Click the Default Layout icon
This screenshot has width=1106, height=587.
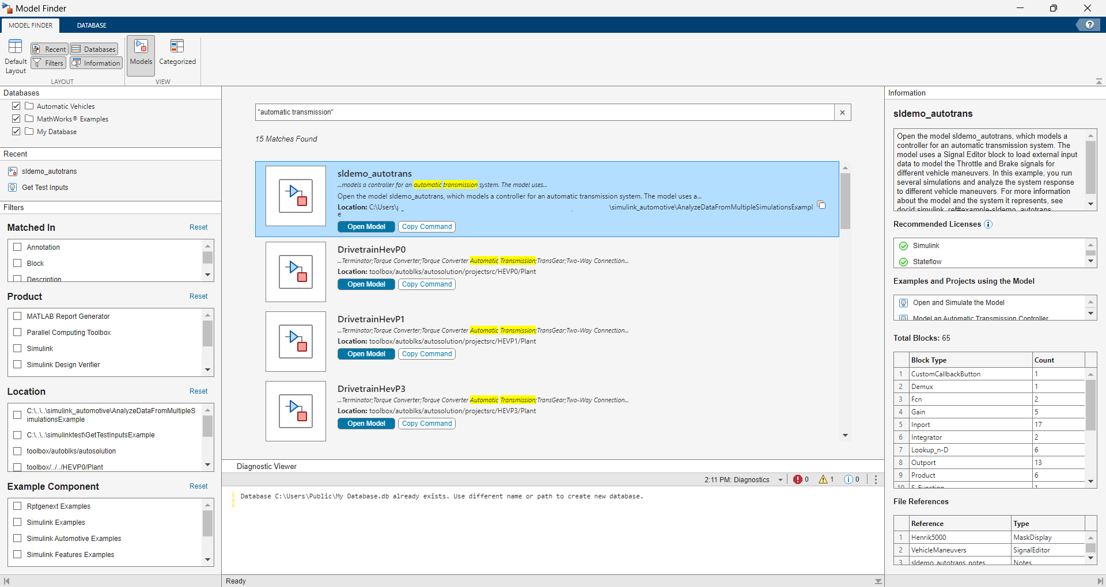16,47
